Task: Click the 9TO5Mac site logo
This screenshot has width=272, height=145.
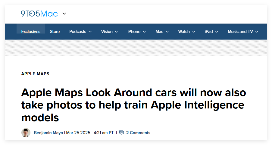Action: [39, 14]
